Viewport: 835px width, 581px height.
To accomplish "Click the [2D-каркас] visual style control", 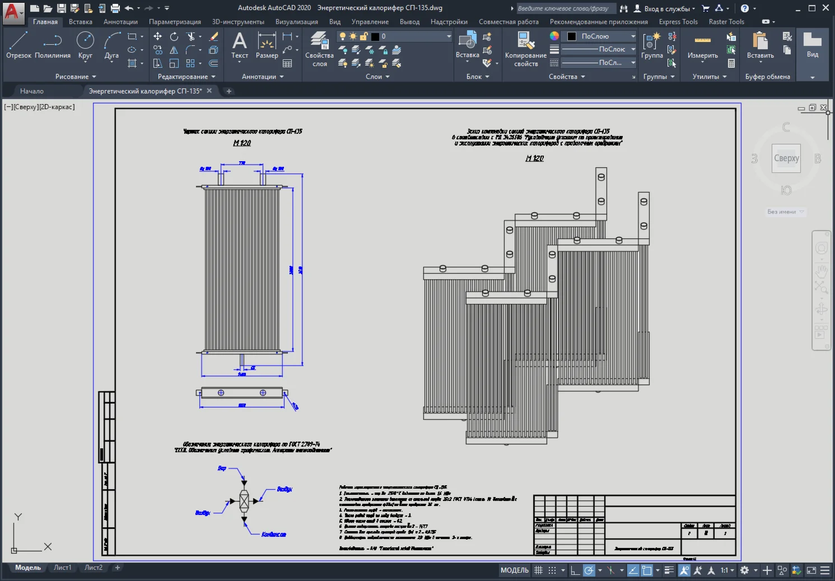I will [x=57, y=107].
